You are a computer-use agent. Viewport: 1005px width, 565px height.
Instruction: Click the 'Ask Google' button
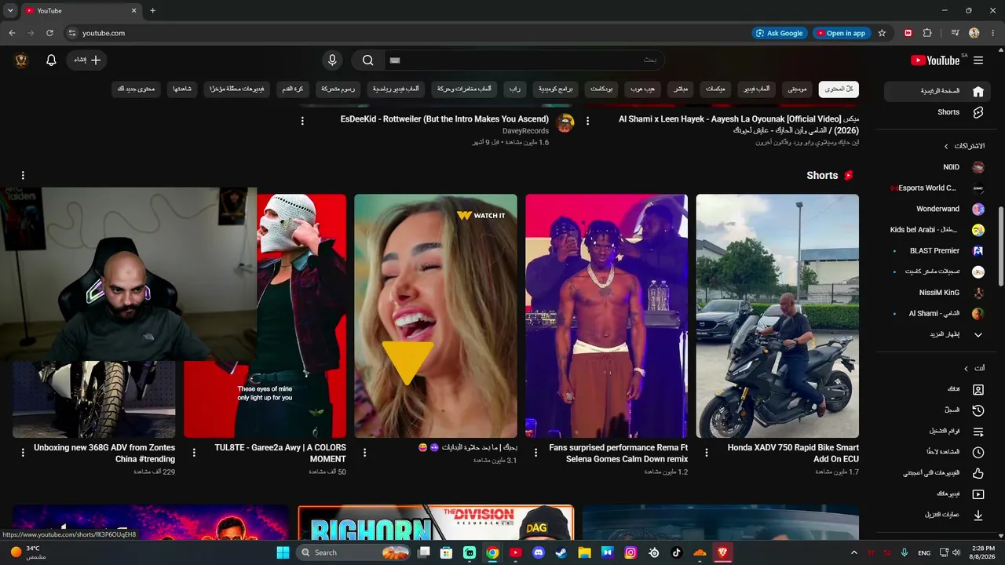[780, 33]
